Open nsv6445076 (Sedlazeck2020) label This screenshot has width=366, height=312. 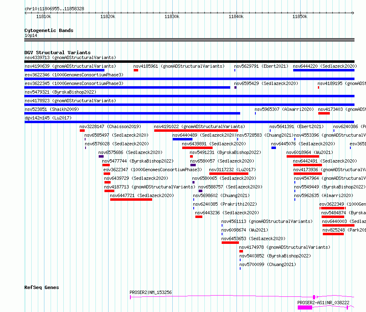pos(303,144)
